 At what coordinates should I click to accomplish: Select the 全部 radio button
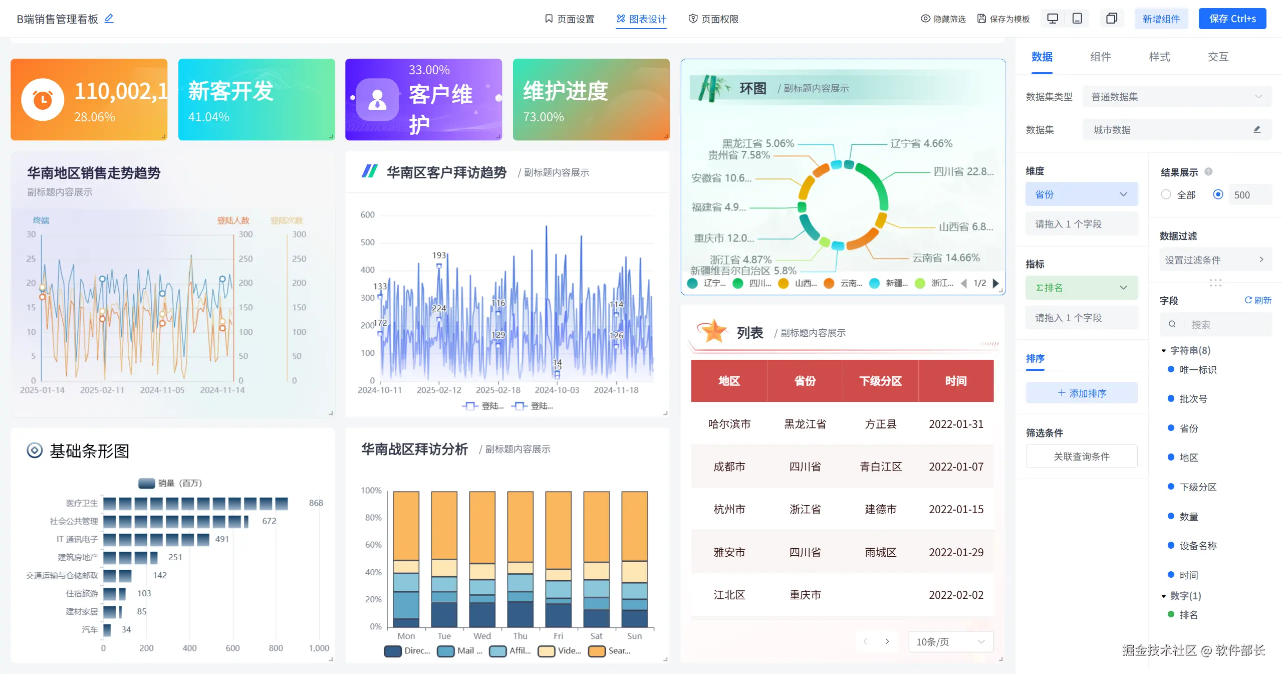coord(1166,194)
